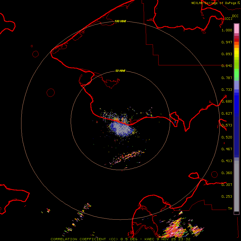Click the 0.787 color scale value
This screenshot has height=241, width=241.
pyautogui.click(x=227, y=78)
